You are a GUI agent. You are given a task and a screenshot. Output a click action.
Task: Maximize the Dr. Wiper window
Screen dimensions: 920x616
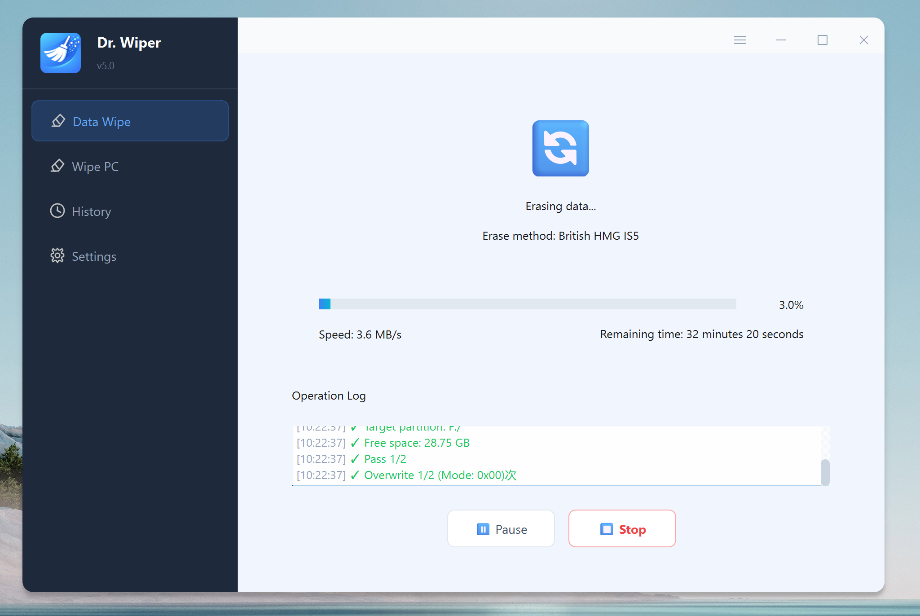(x=823, y=40)
